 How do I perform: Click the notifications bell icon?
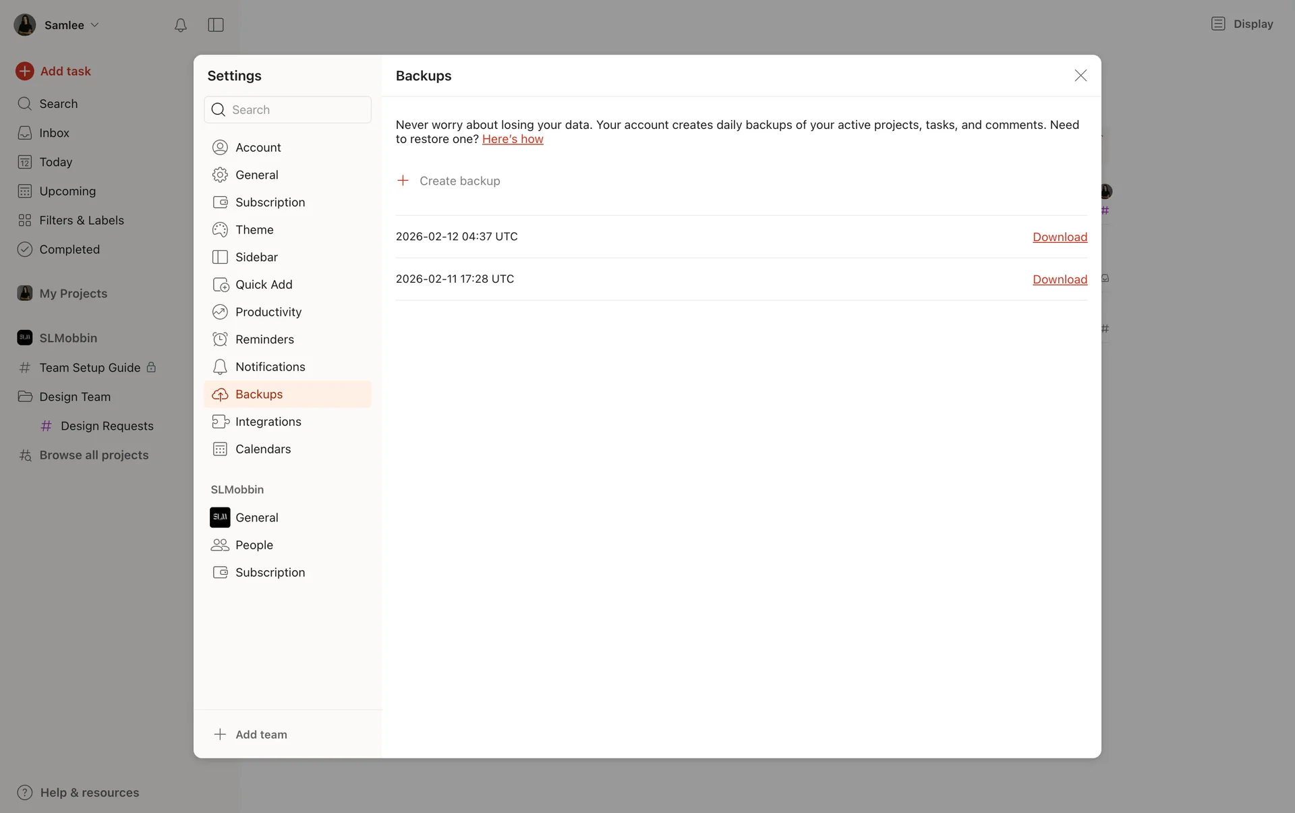click(x=180, y=25)
